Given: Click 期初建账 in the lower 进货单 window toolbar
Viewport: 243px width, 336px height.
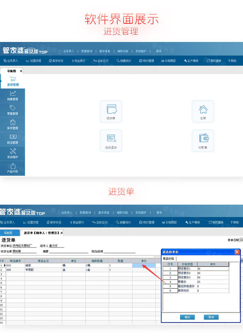Looking at the screenshot, I should pos(216,222).
